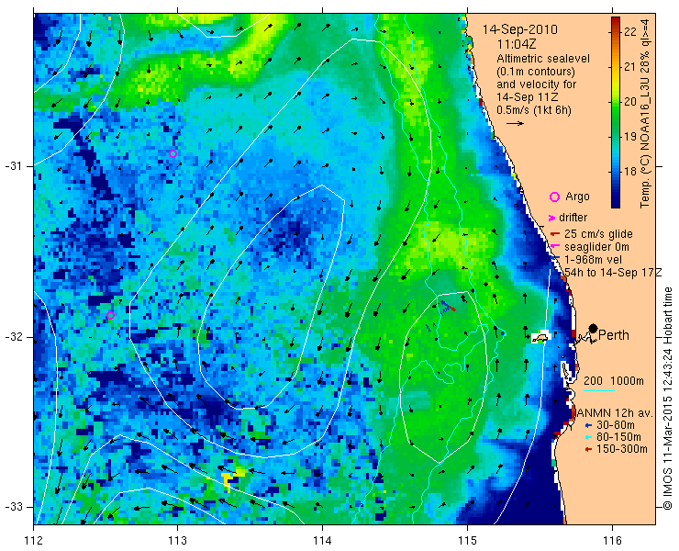This screenshot has height=551, width=679.
Task: Click the '(0.1m contours)' caption line
Action: pyautogui.click(x=536, y=71)
